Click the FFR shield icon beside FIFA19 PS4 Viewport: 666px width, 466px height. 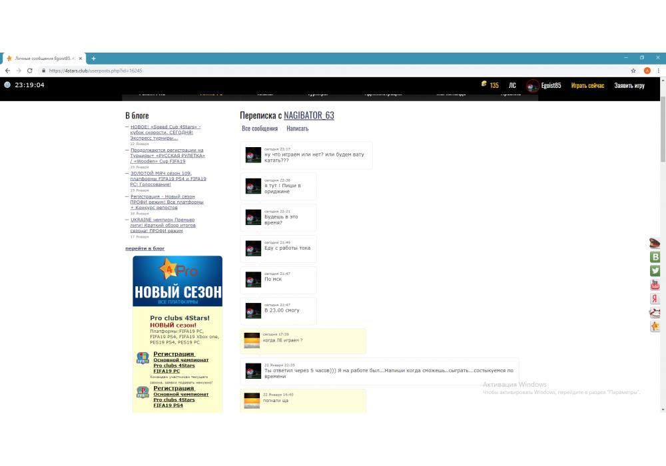[143, 392]
